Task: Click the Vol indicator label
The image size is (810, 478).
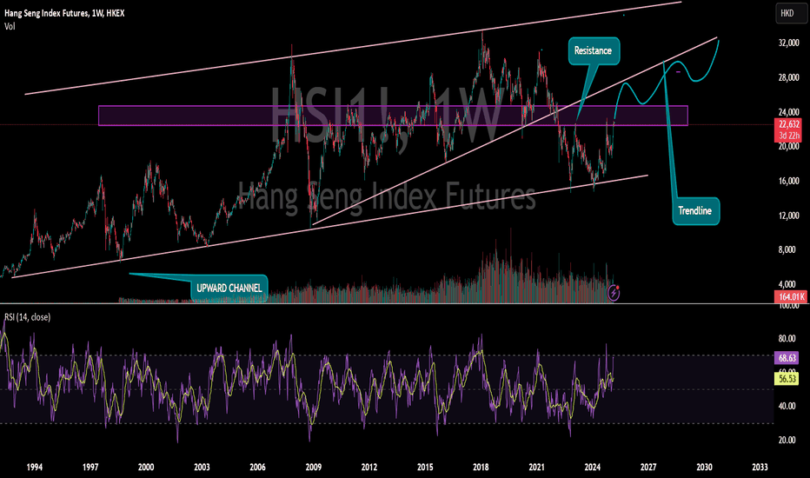Action: [x=10, y=26]
